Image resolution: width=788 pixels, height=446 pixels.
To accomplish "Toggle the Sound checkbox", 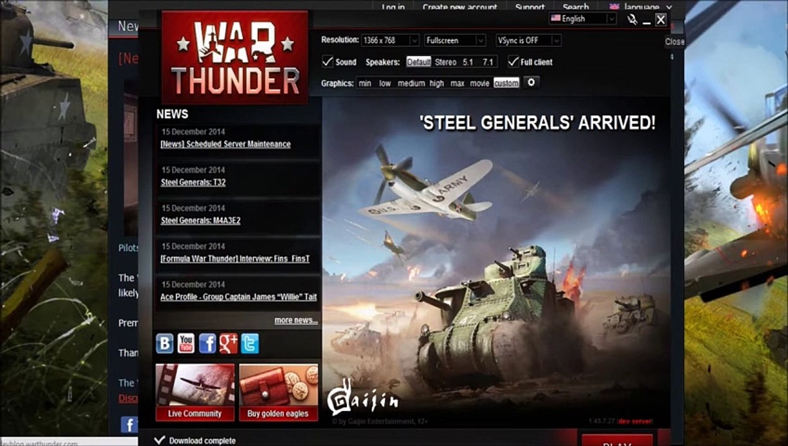I will (x=328, y=61).
